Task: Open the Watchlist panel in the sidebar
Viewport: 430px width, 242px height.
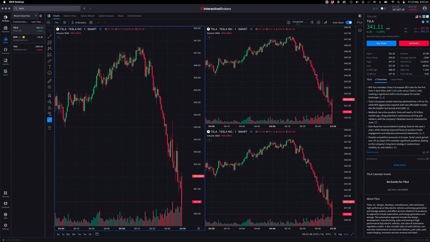Action: 5,30
